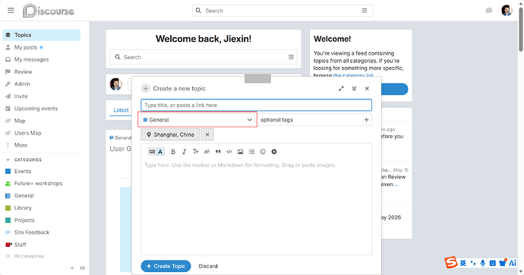Add a sidebar section with plus icon
The width and height of the screenshot is (524, 275).
pos(72,268)
